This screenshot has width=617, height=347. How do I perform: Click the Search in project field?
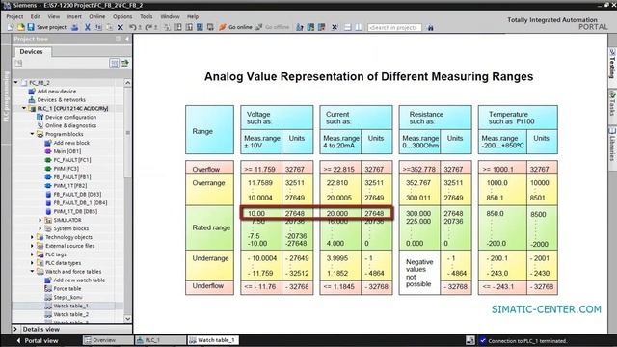[394, 27]
